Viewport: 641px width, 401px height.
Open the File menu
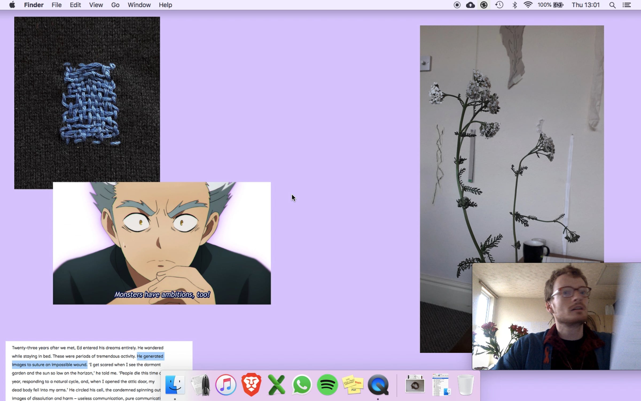[57, 5]
